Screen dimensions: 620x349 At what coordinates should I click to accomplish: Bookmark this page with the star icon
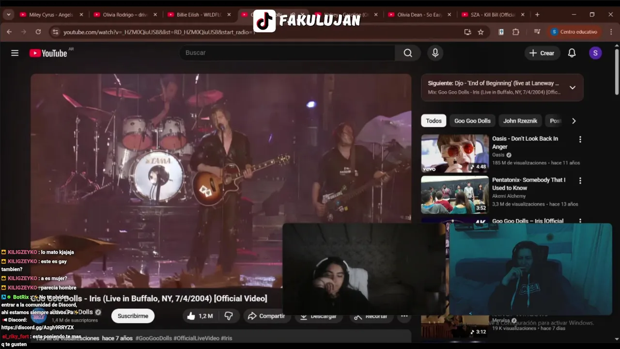click(480, 32)
